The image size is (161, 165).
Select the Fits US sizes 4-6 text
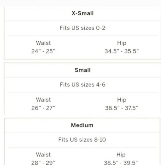coord(83,84)
